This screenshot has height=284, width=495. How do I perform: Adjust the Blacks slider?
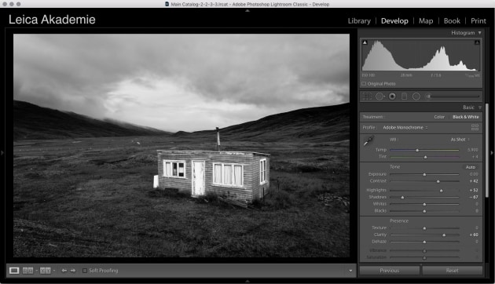[x=424, y=211]
